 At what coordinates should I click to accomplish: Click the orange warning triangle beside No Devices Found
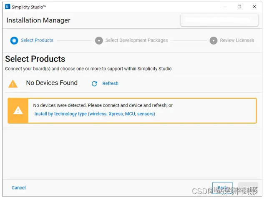[13, 84]
